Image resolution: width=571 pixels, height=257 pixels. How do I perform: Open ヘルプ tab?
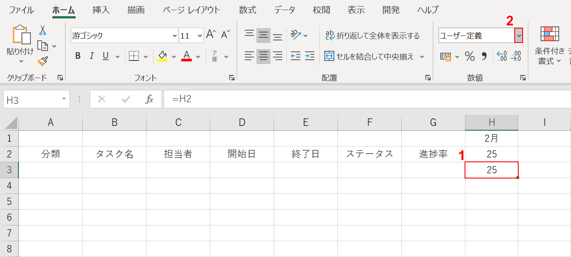(x=428, y=10)
